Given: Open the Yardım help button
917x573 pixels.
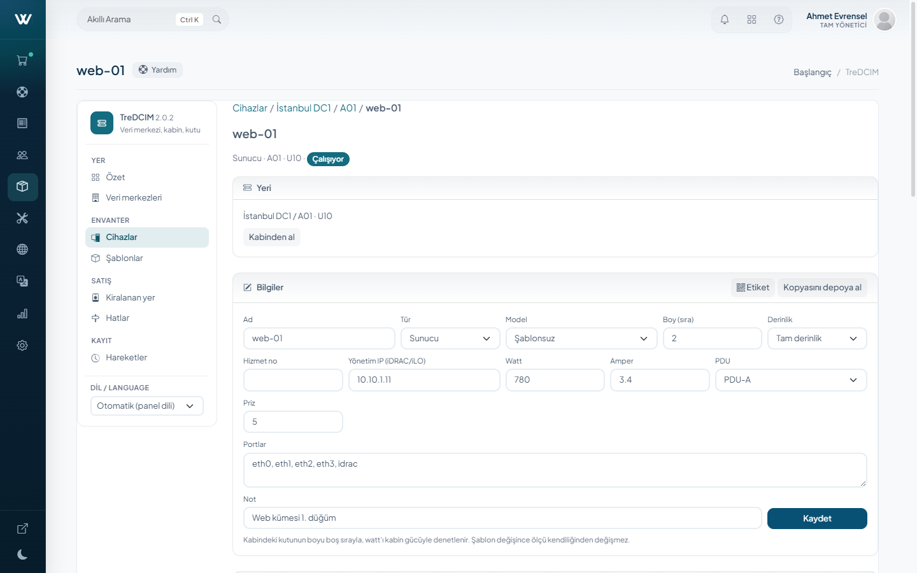Looking at the screenshot, I should click(x=158, y=70).
